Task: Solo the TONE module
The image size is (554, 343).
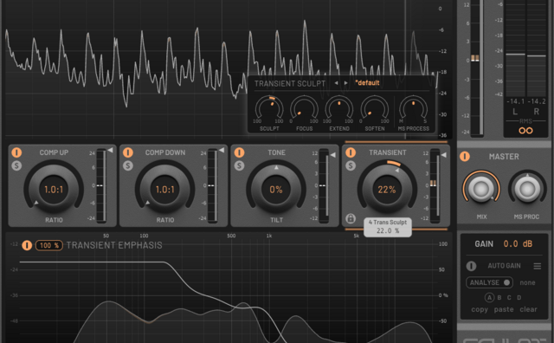Action: [x=239, y=165]
